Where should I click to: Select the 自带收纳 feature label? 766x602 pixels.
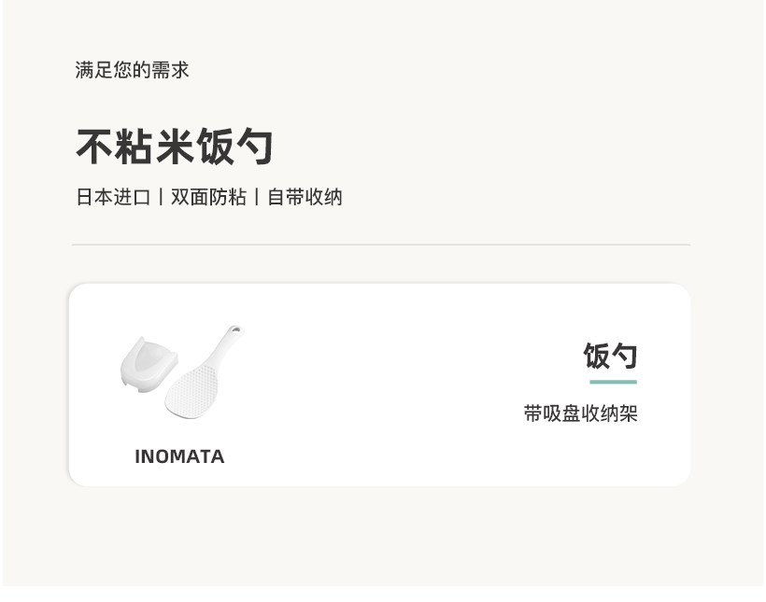pyautogui.click(x=305, y=197)
